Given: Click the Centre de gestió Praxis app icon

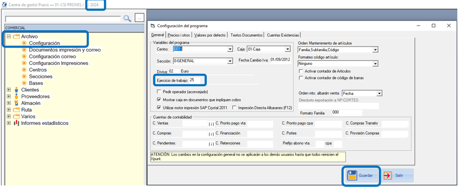Looking at the screenshot, I should 4,5.
